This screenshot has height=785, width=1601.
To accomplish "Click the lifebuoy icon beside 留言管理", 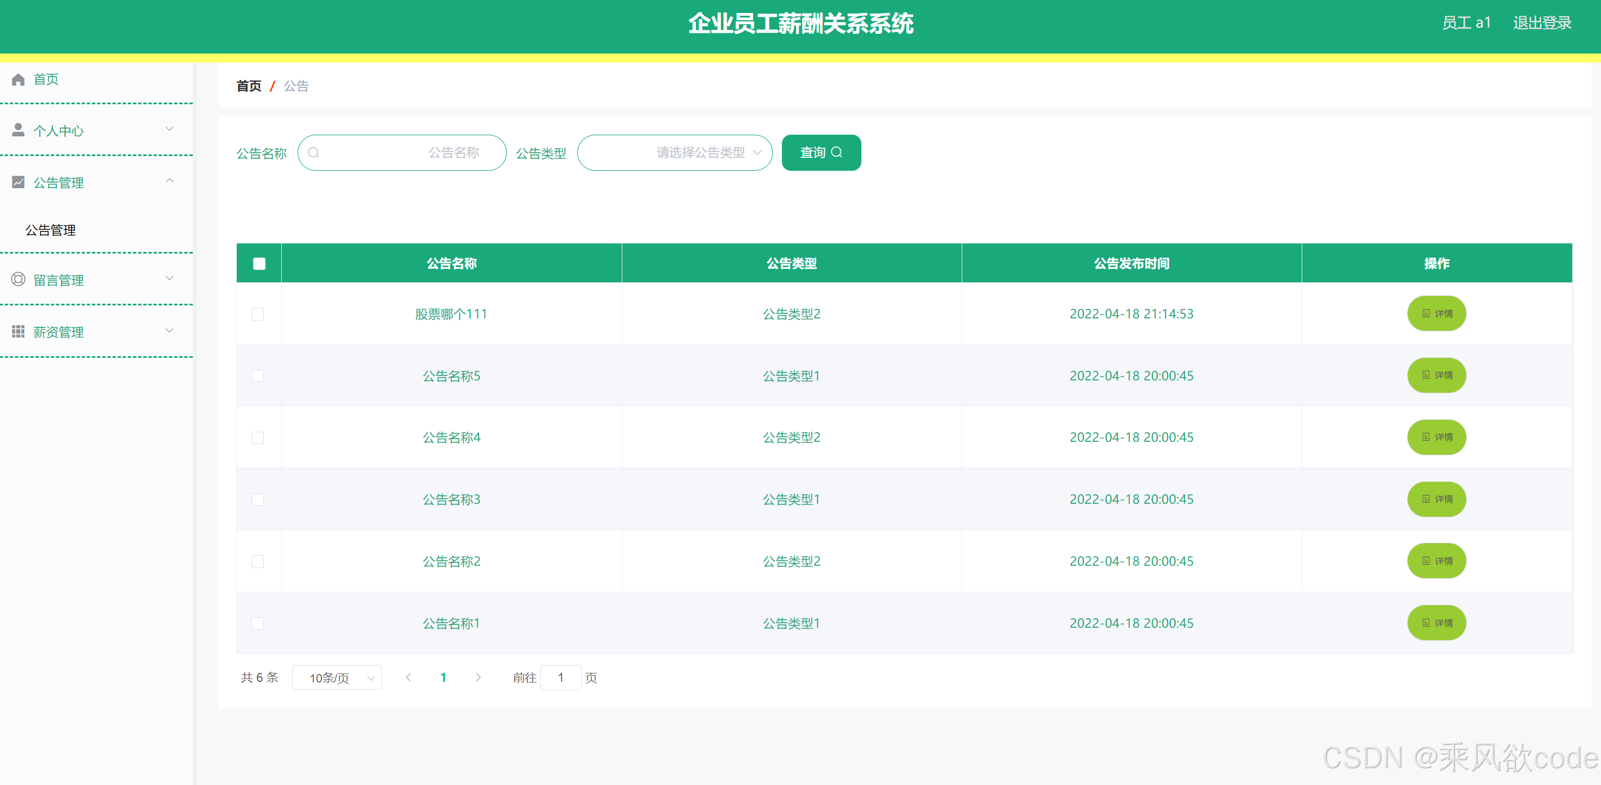I will coord(18,280).
